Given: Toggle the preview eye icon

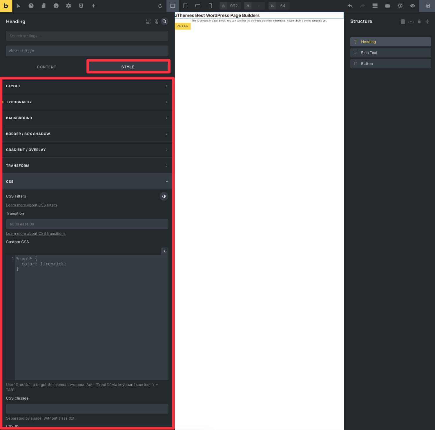Looking at the screenshot, I should click(x=412, y=6).
